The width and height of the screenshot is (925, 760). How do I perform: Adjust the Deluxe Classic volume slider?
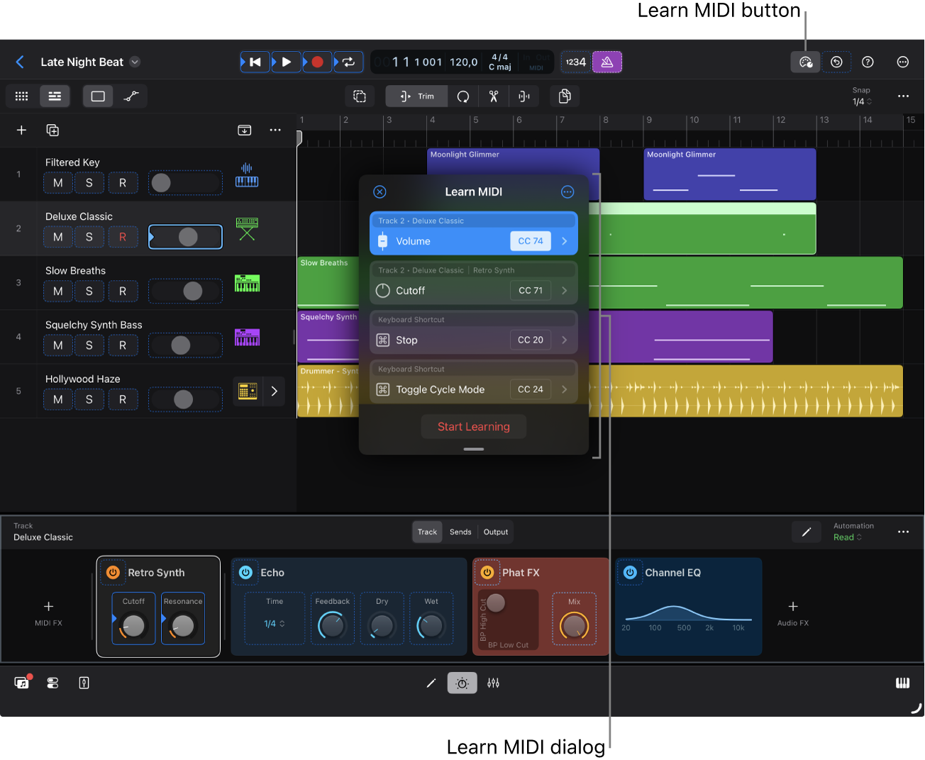click(185, 237)
